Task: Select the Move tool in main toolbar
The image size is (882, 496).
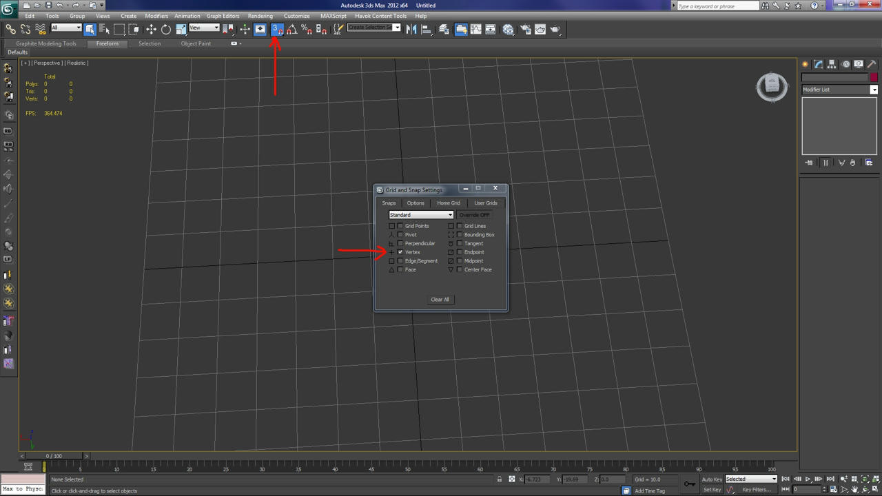Action: click(x=151, y=29)
